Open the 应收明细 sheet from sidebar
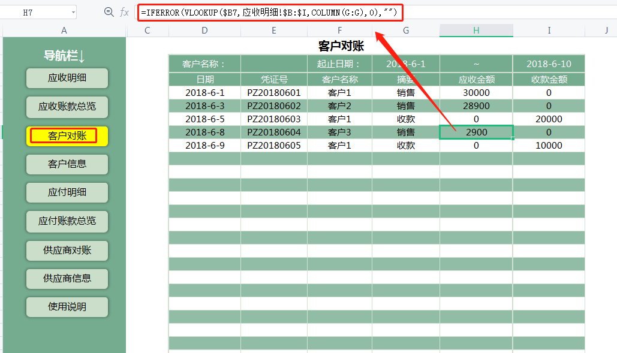This screenshot has height=353, width=617. (67, 79)
